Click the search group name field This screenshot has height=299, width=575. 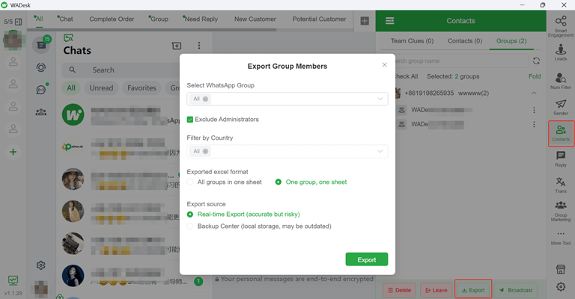coord(461,61)
